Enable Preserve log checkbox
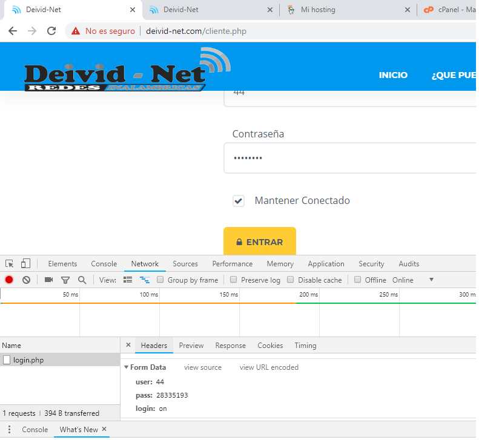The width and height of the screenshot is (479, 440). pos(234,280)
